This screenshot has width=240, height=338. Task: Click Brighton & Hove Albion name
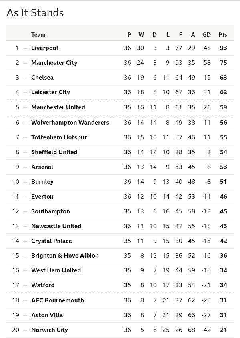tap(65, 256)
